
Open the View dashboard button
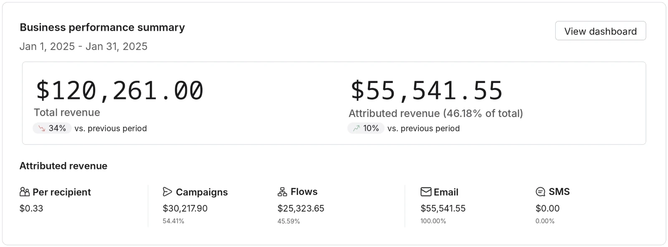pos(600,31)
